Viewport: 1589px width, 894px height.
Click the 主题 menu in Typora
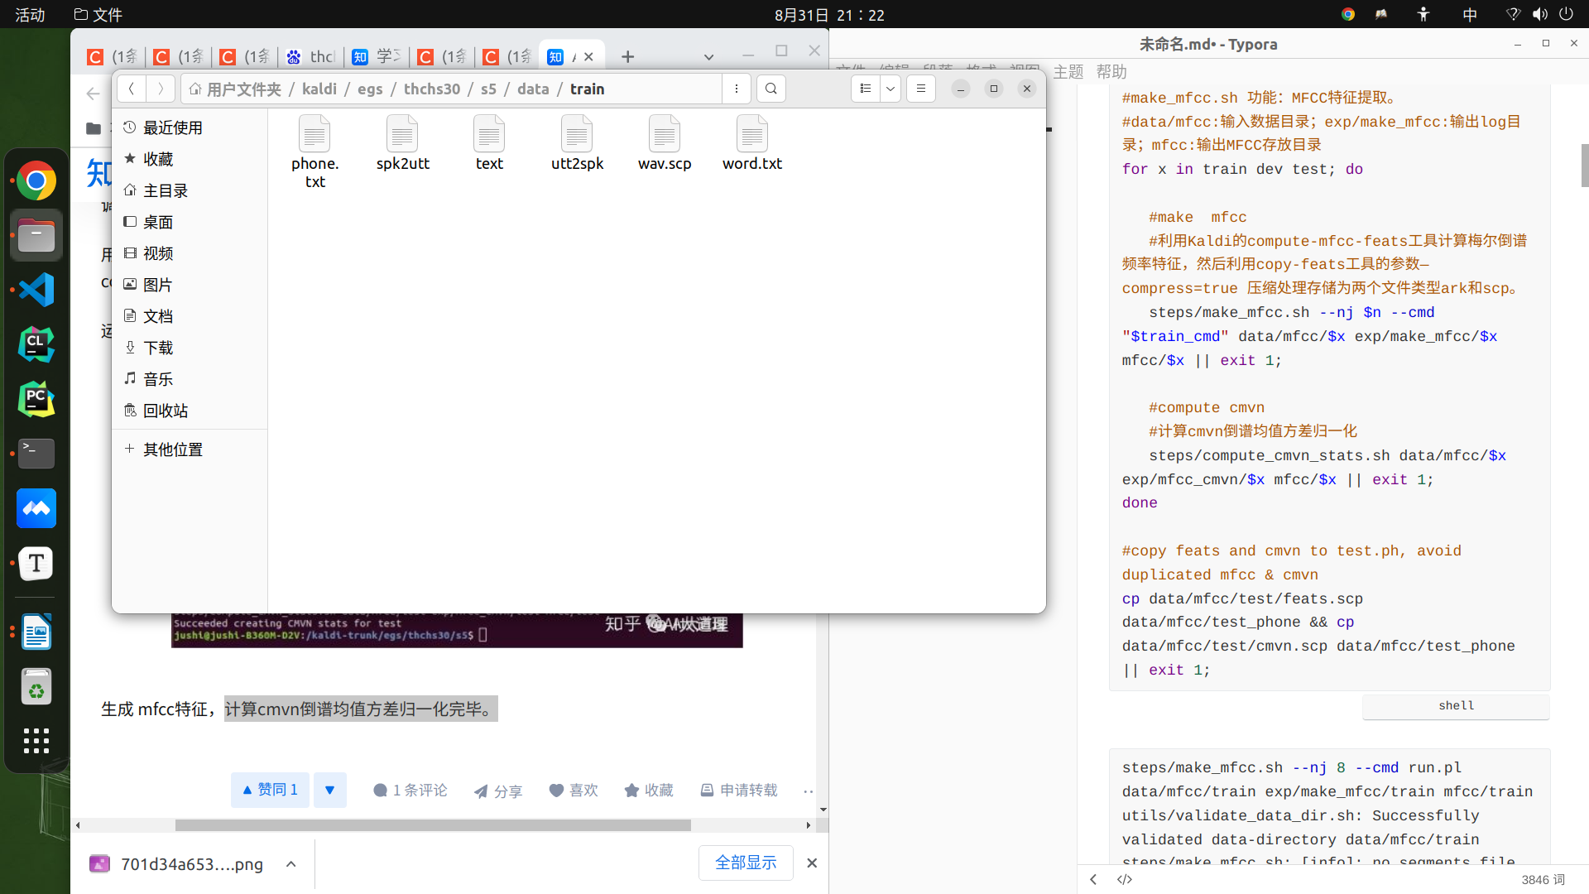point(1071,71)
